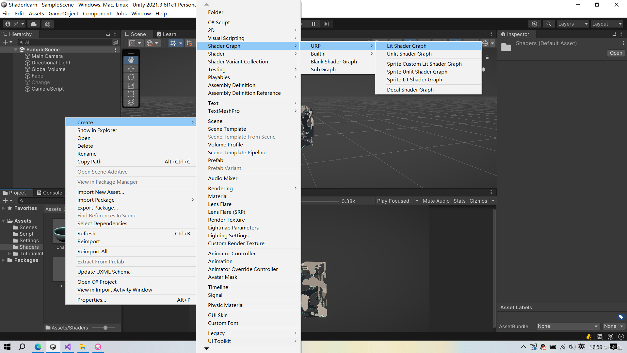Open the Window menu
The width and height of the screenshot is (627, 353).
pos(141,13)
